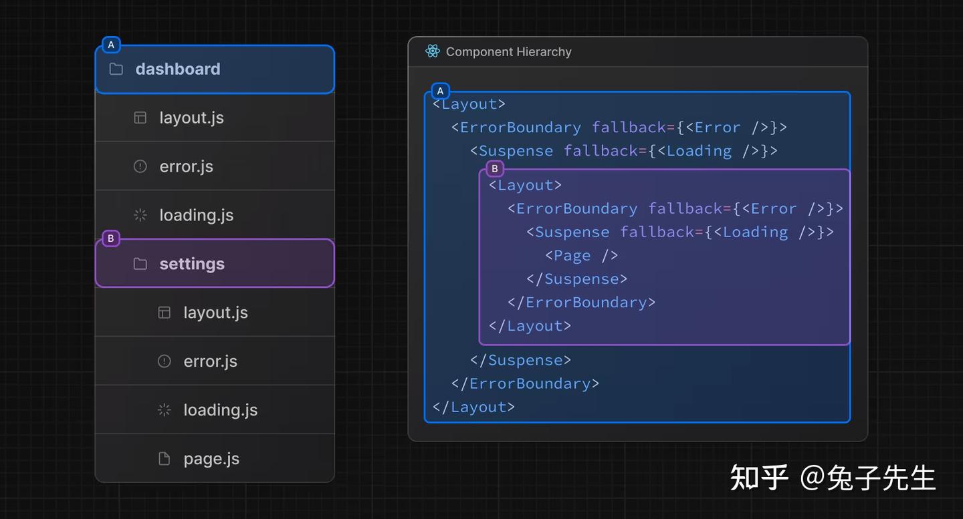Viewport: 963px width, 519px height.
Task: Click the dashboard folder icon
Action: (x=116, y=69)
